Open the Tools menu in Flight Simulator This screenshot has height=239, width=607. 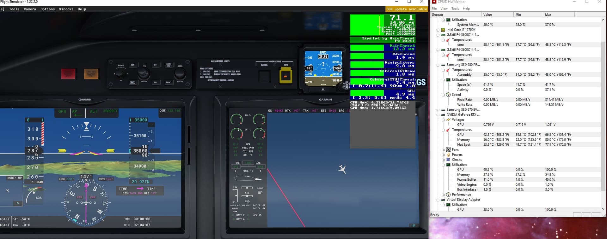tap(14, 9)
